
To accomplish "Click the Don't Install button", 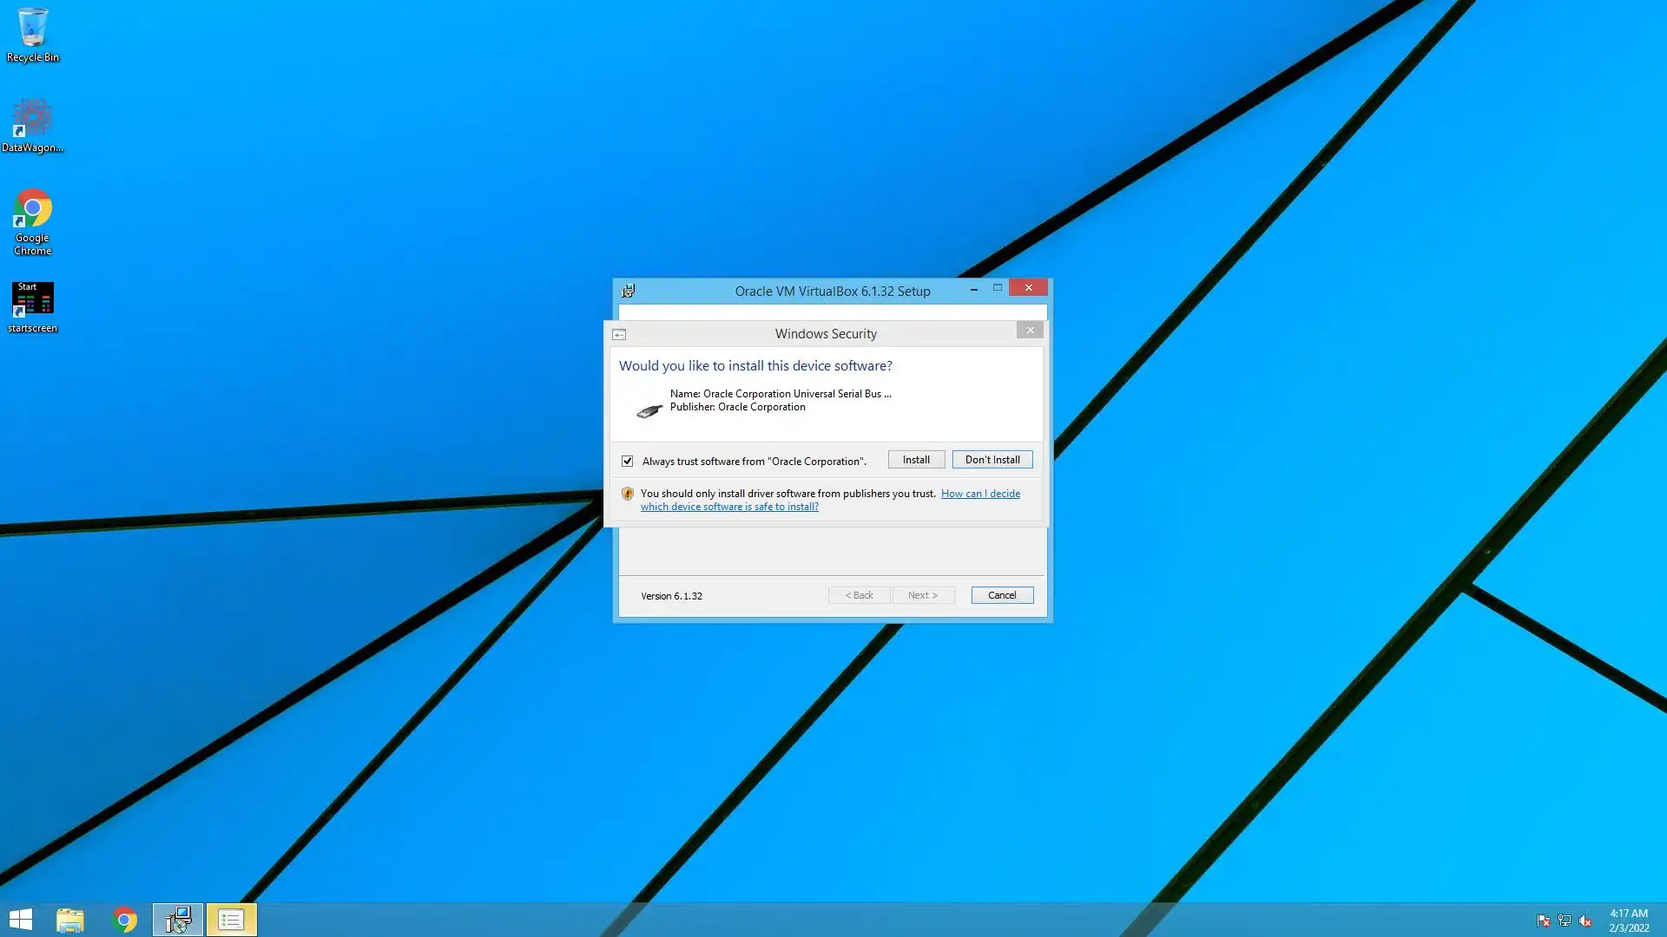I will pyautogui.click(x=992, y=460).
